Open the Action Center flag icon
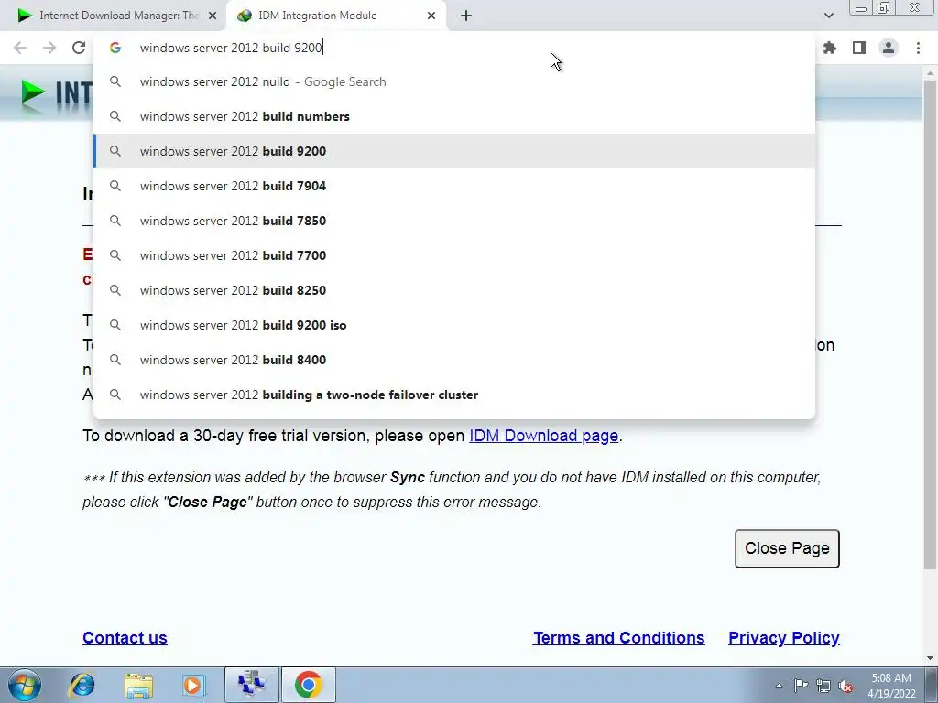Screen dimensions: 938x703 click(x=801, y=686)
